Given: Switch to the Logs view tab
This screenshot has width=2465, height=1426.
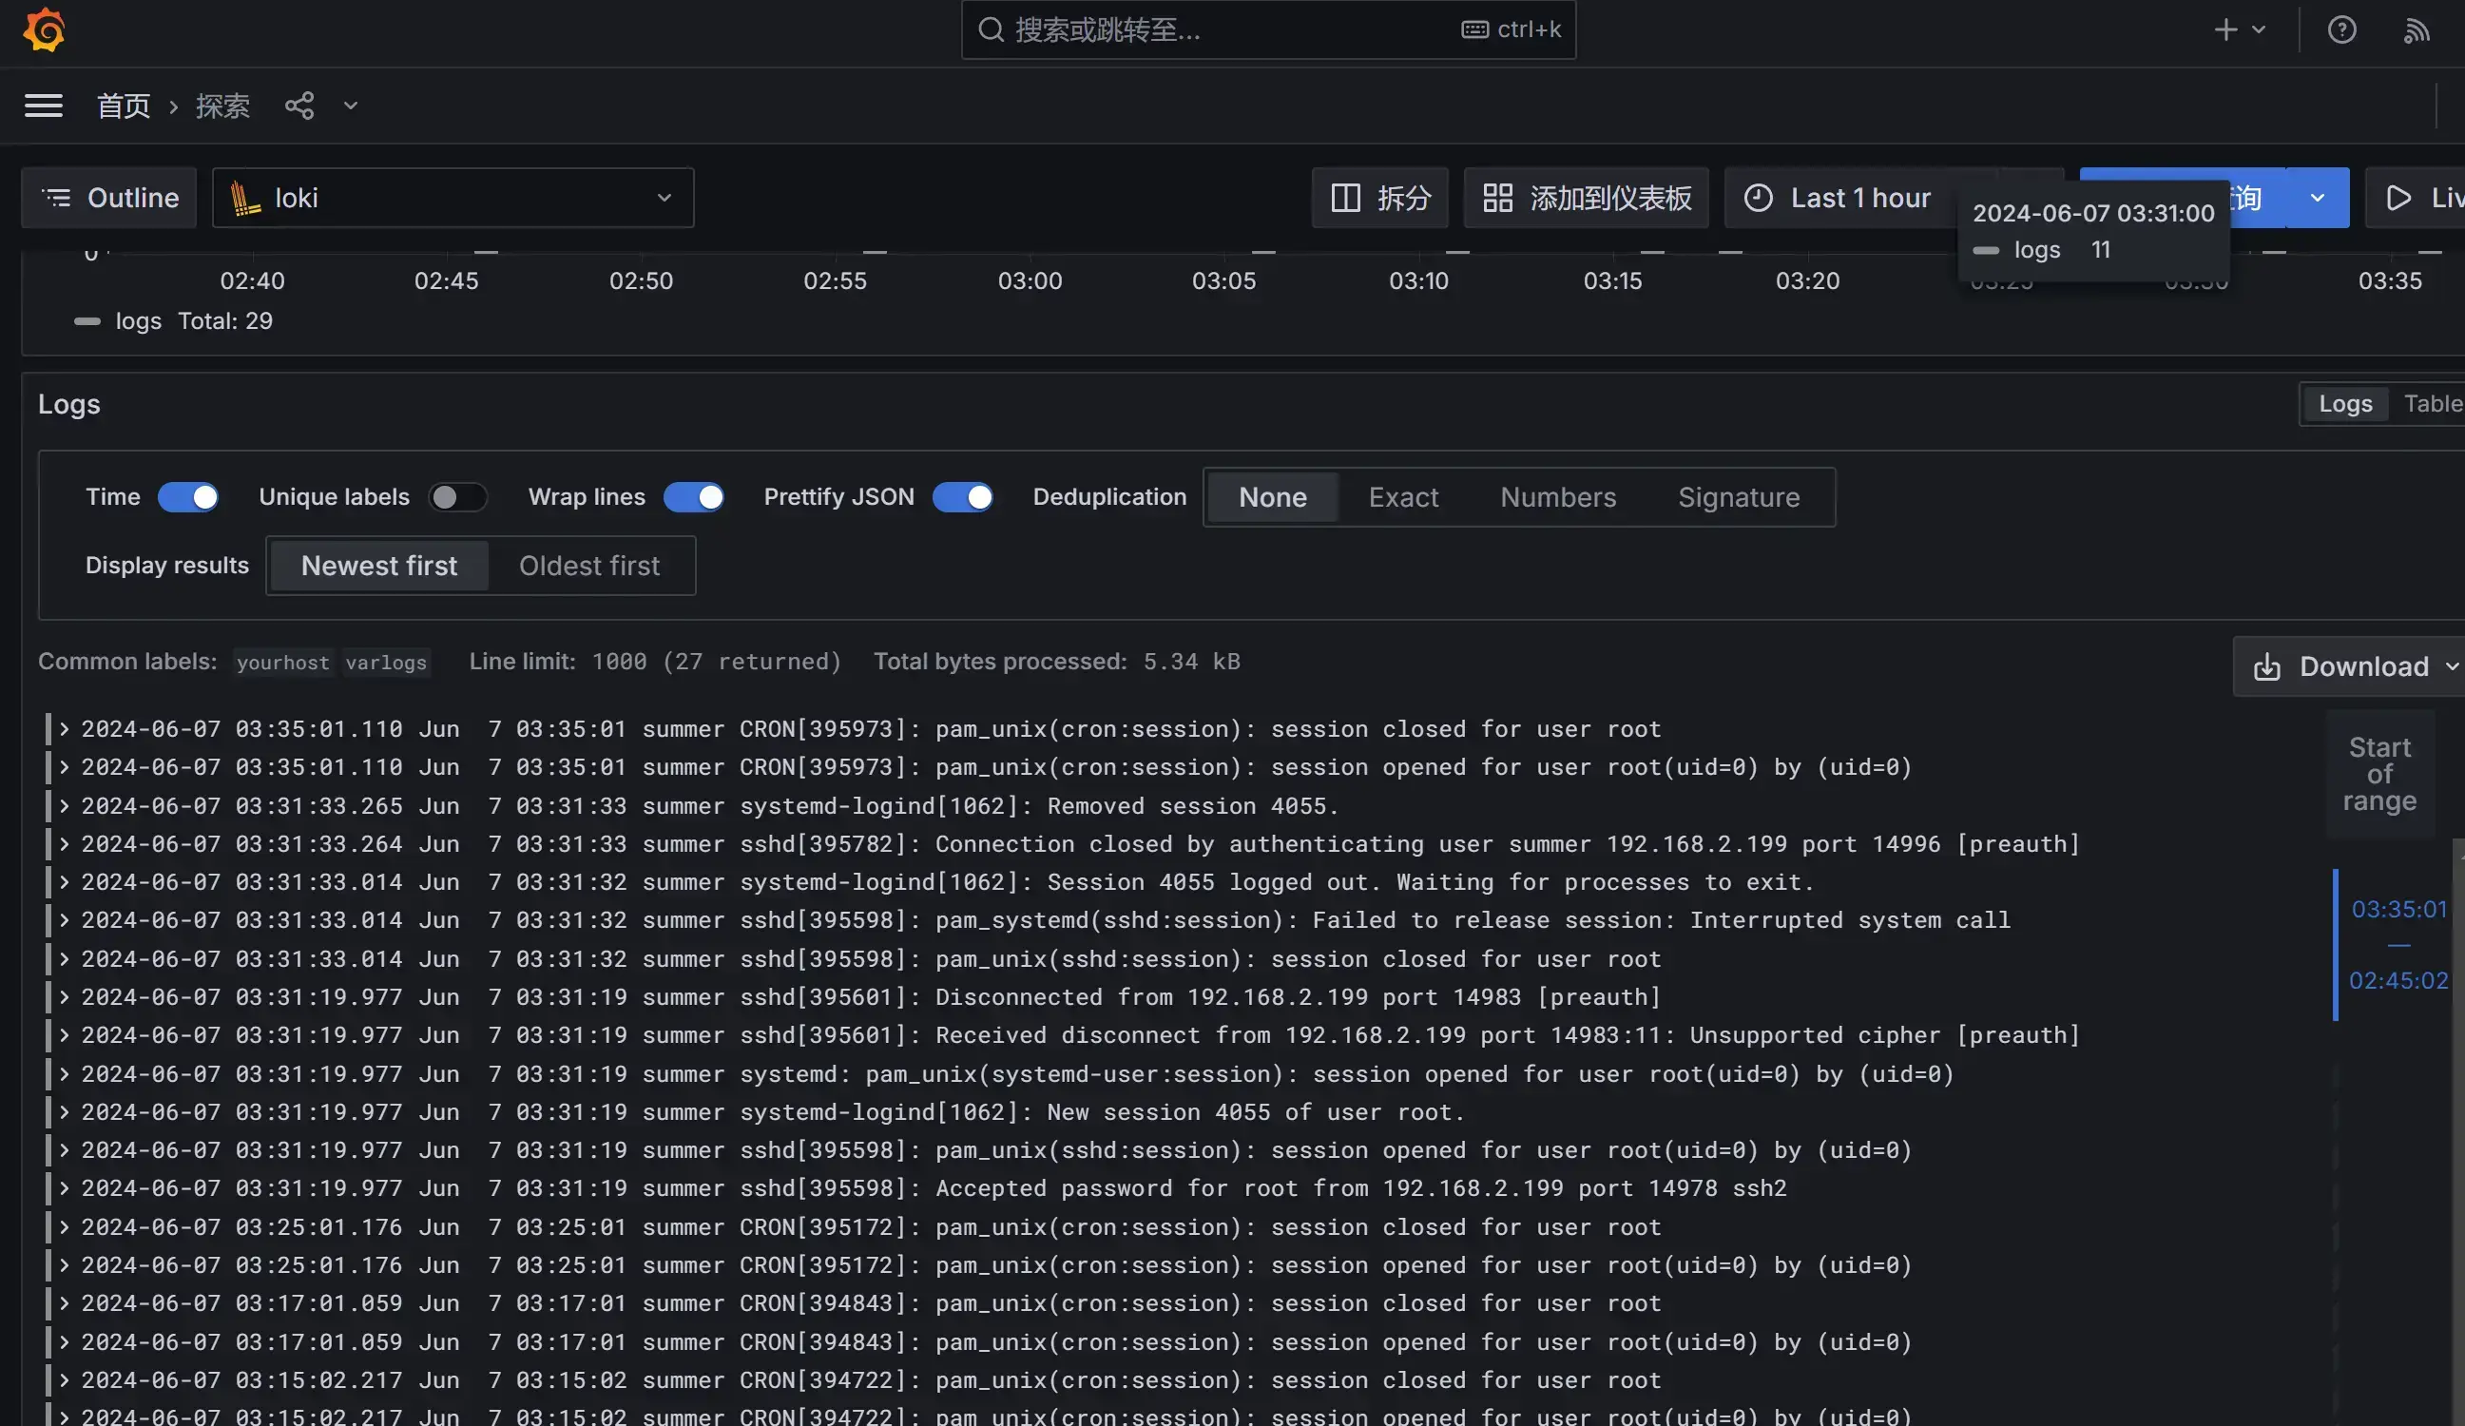Looking at the screenshot, I should click(2344, 403).
